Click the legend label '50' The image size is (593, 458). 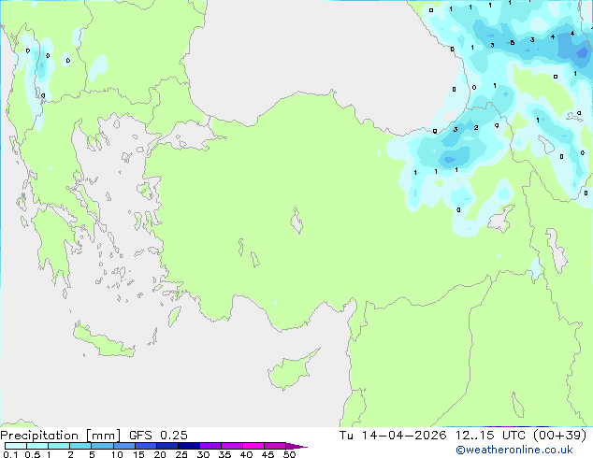click(289, 454)
